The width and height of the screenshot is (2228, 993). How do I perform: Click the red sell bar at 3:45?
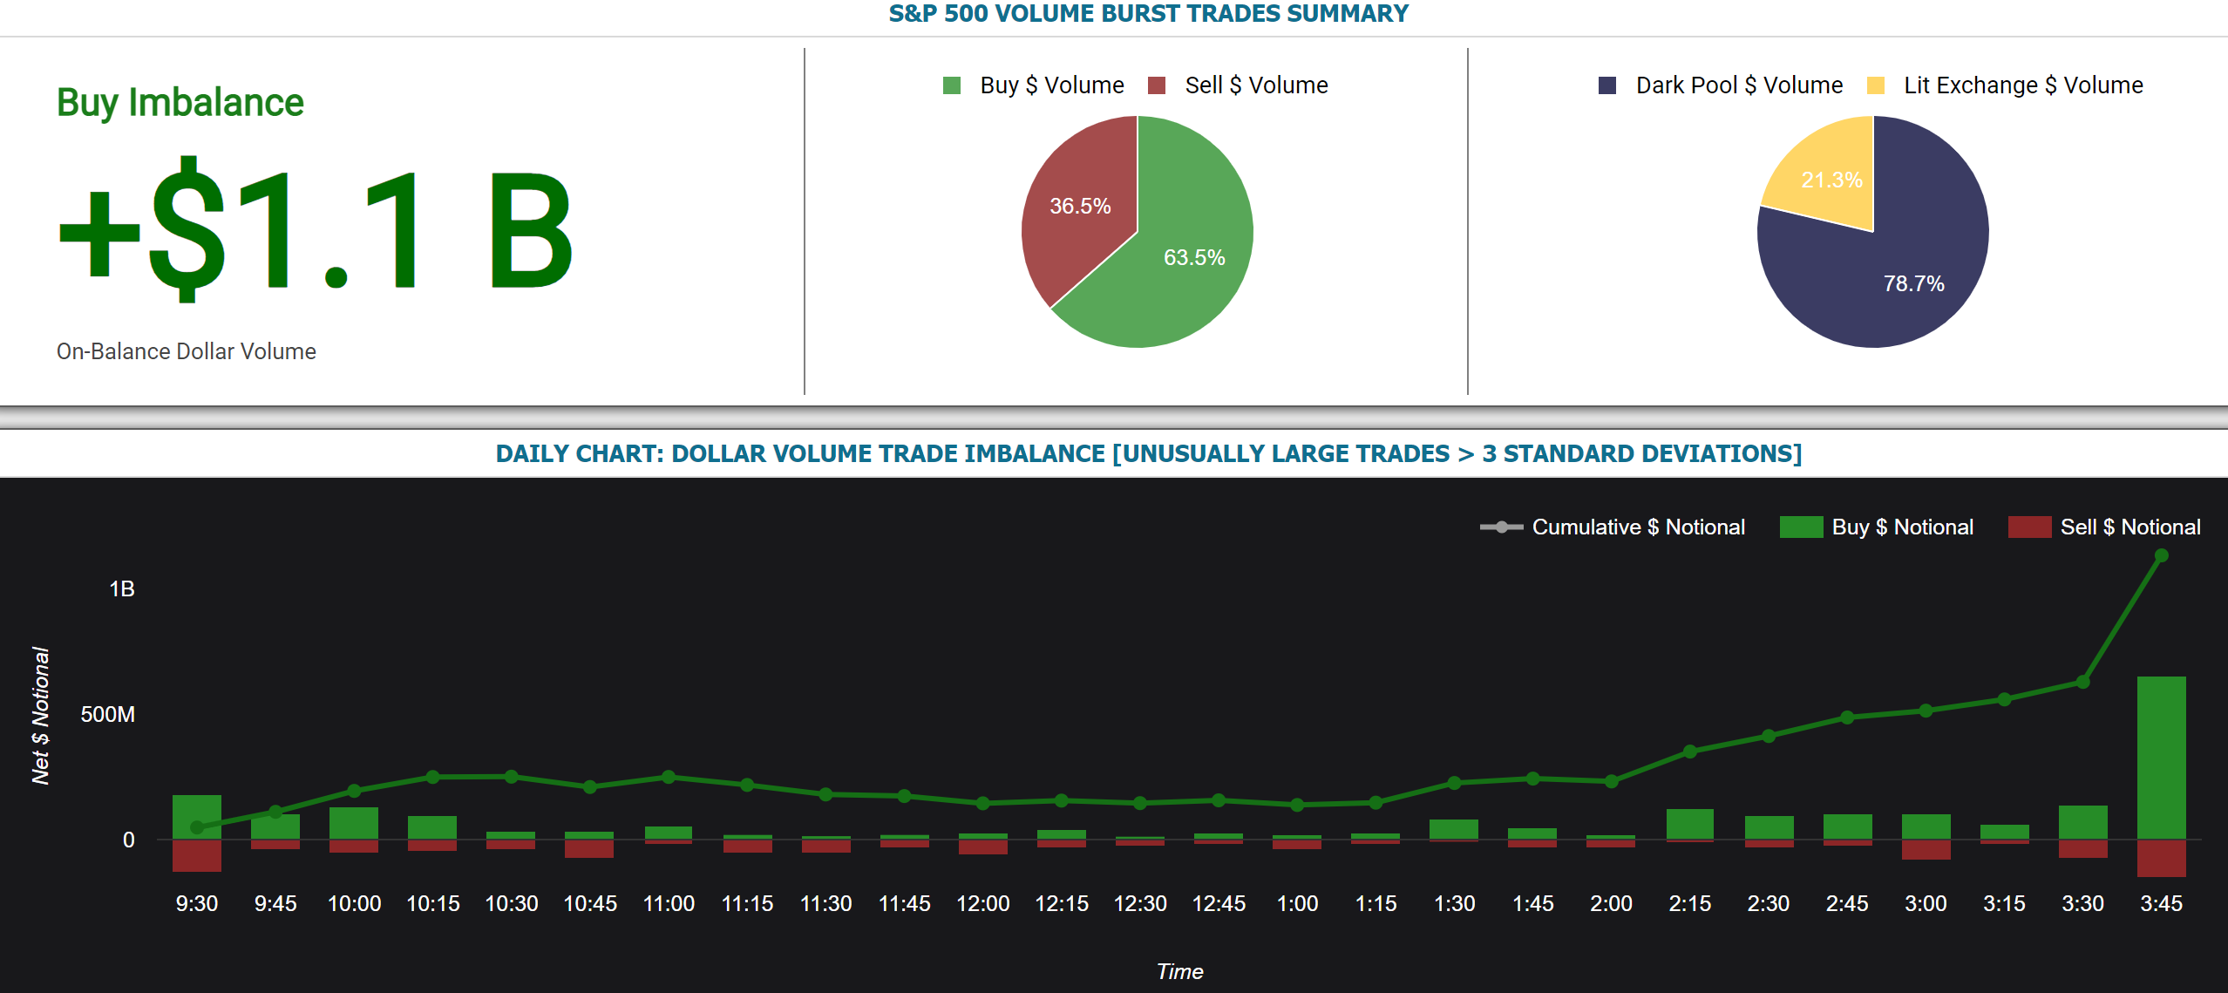click(2161, 858)
